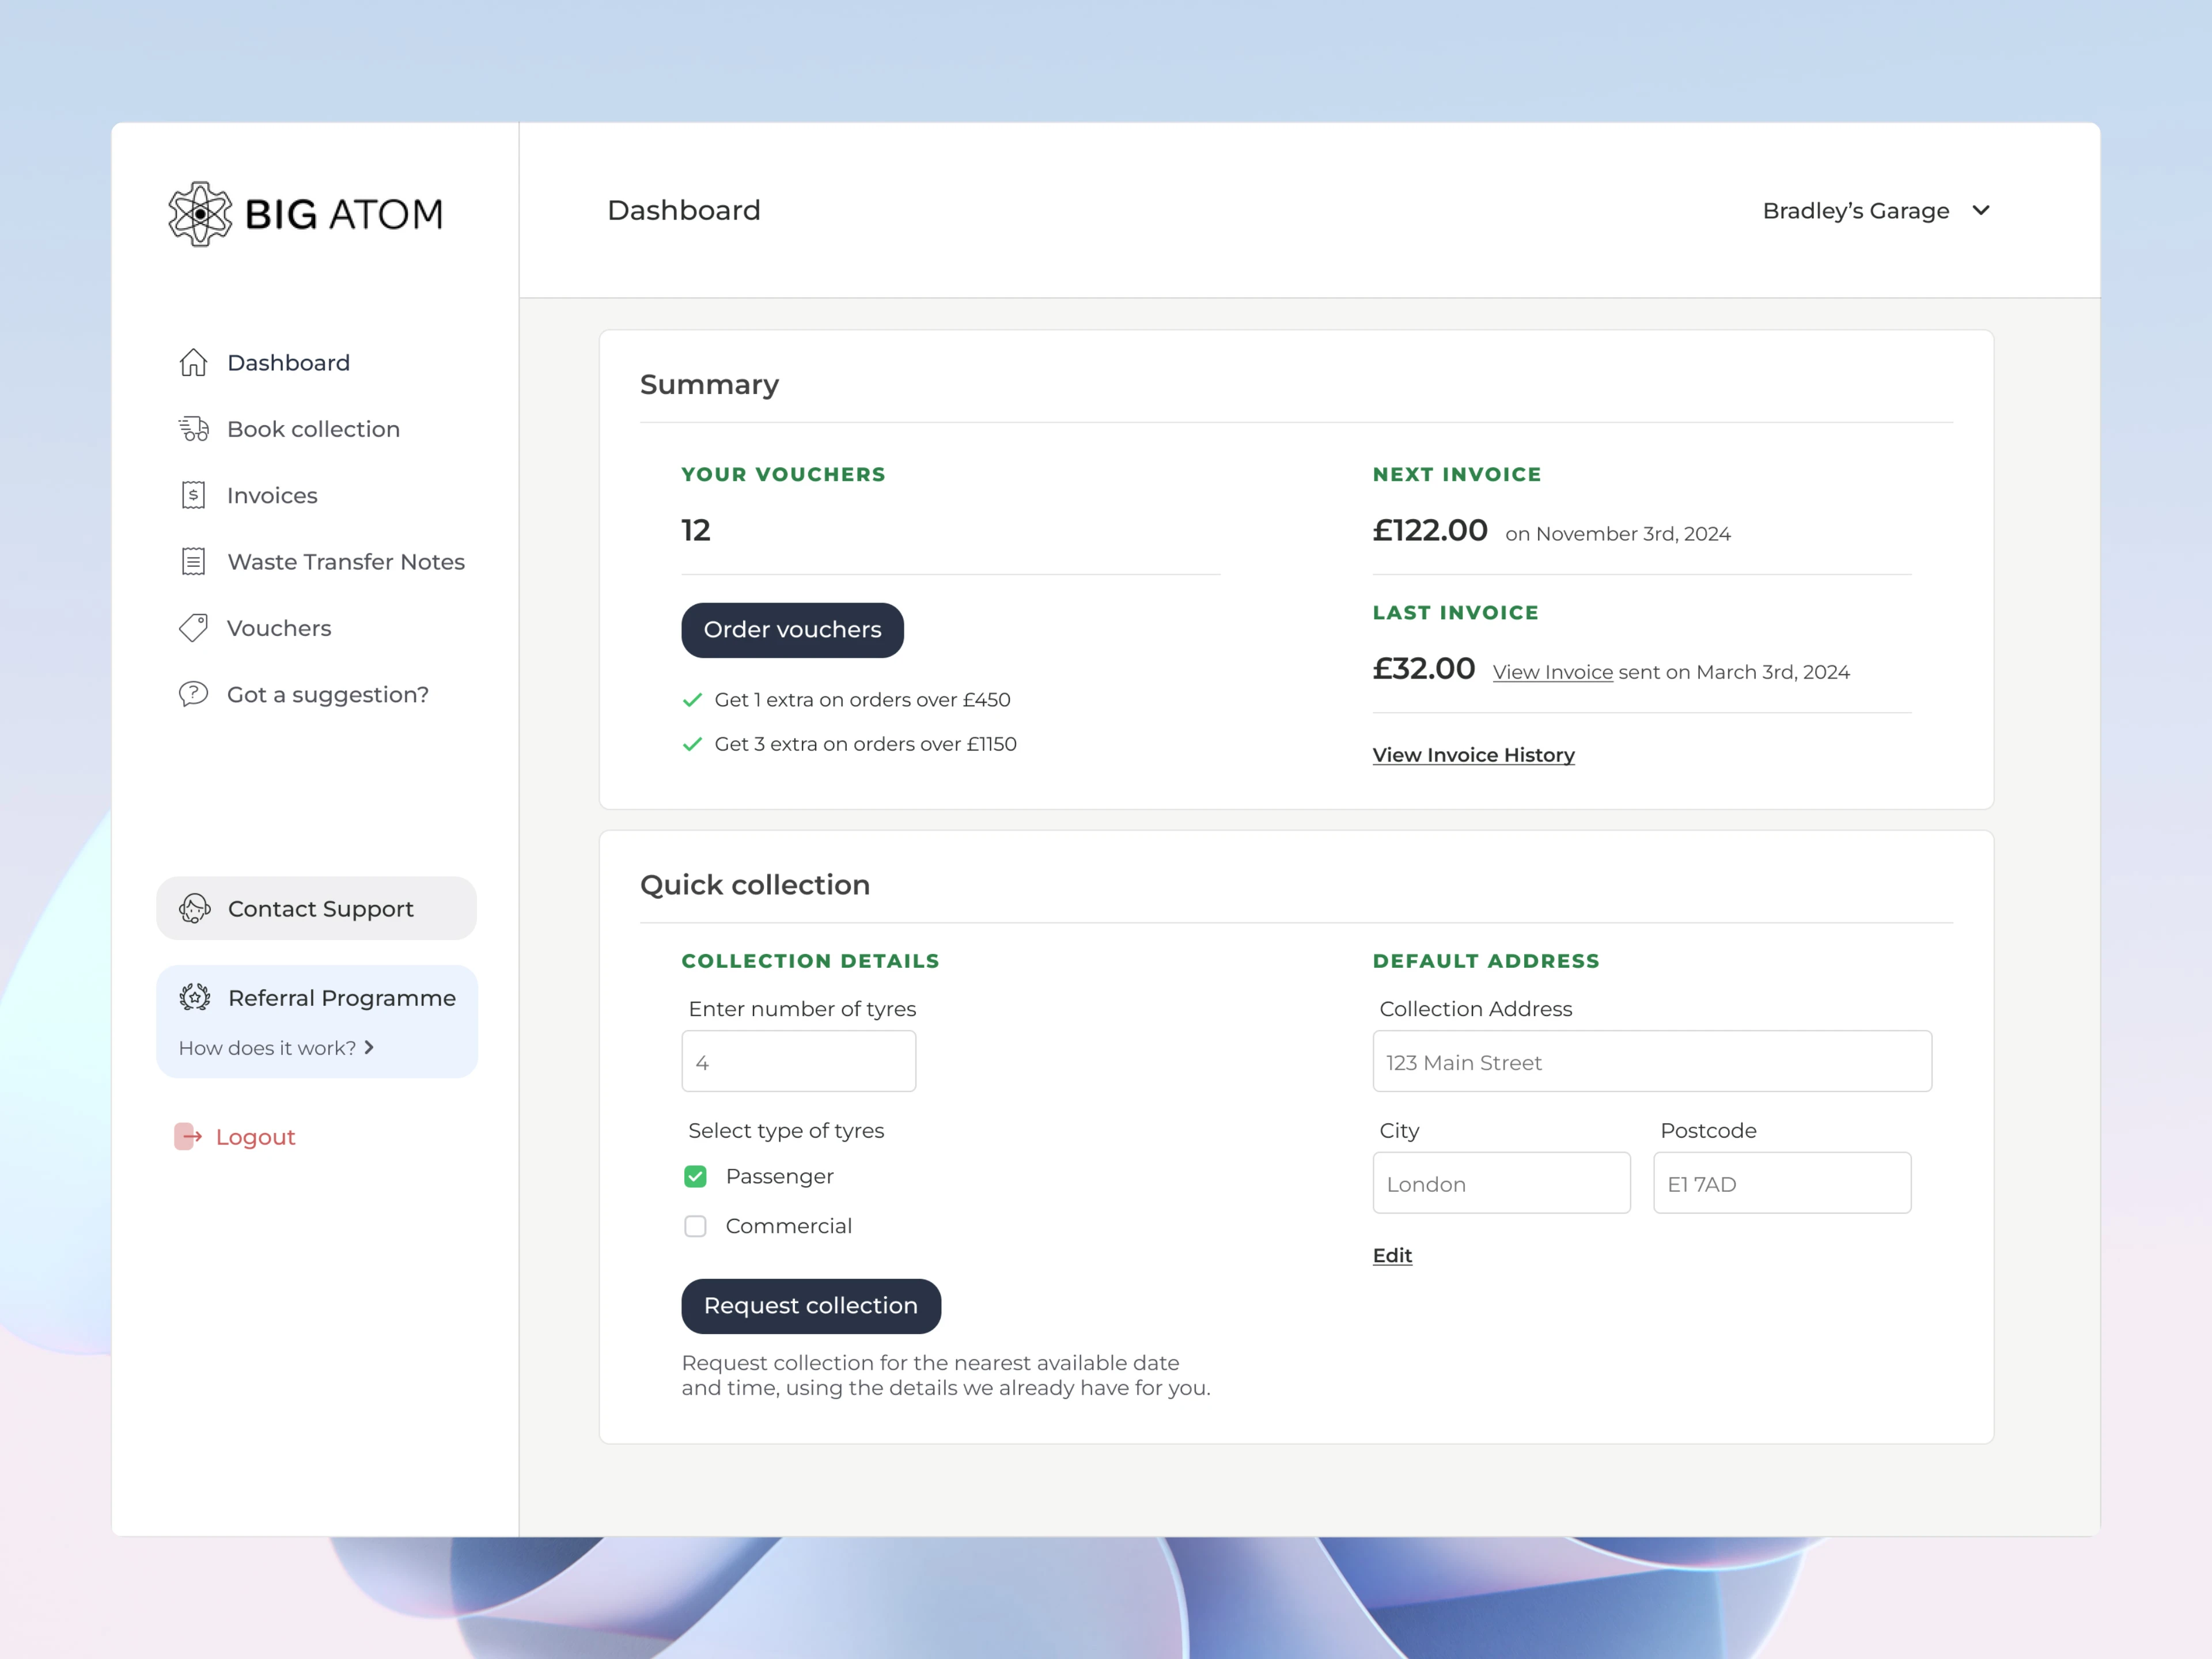Click the Invoices receipt icon

coord(193,495)
